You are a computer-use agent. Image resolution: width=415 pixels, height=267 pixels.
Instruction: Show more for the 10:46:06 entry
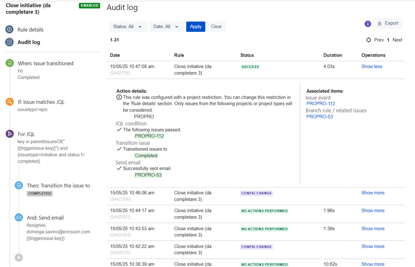(x=373, y=193)
